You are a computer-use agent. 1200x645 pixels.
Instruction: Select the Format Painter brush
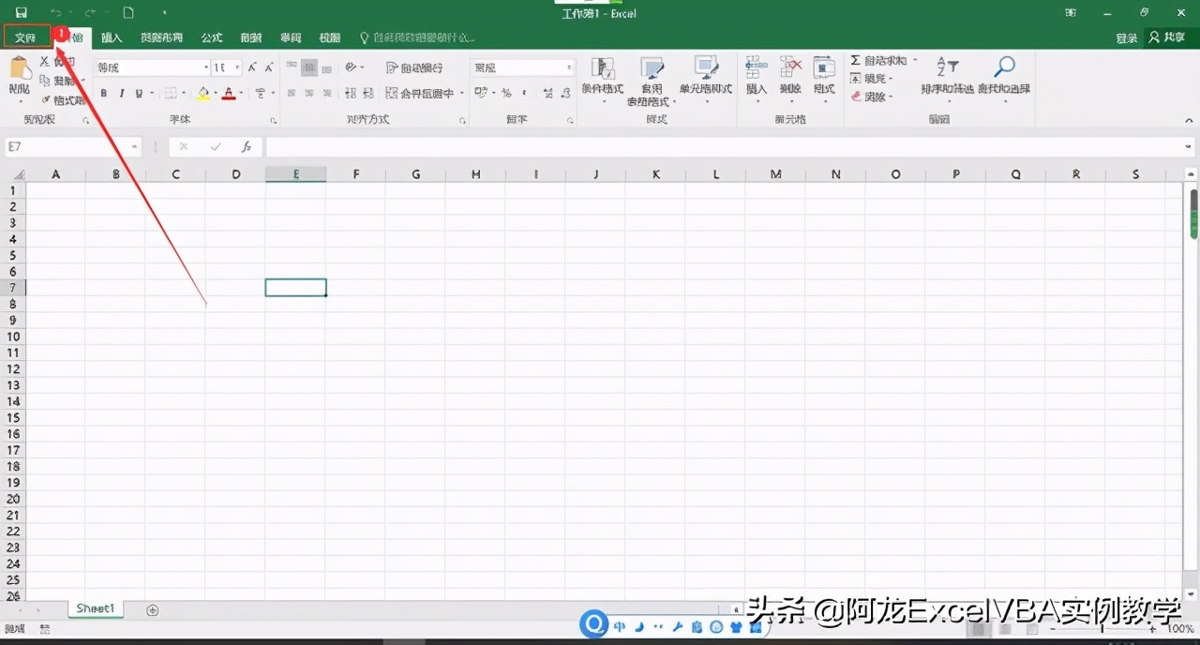[45, 99]
